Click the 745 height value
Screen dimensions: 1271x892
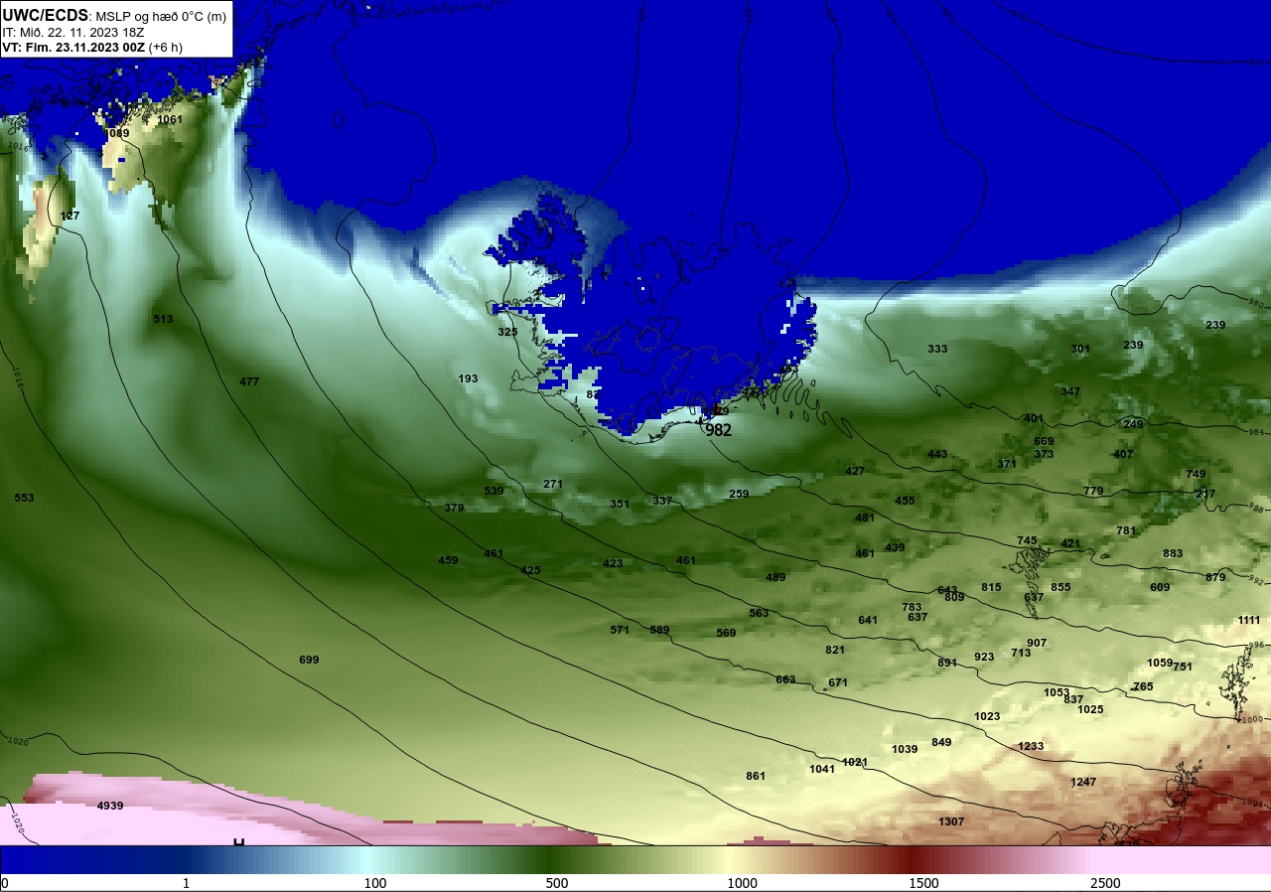click(x=1027, y=540)
